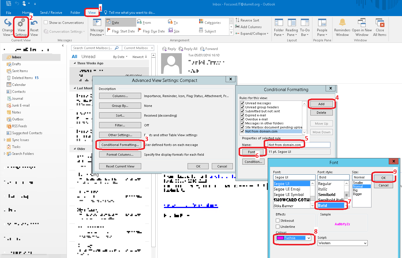Click the Condition... button
The height and width of the screenshot is (258, 402).
(x=253, y=162)
